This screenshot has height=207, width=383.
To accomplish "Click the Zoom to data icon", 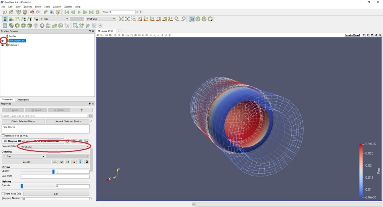I will point(127,19).
